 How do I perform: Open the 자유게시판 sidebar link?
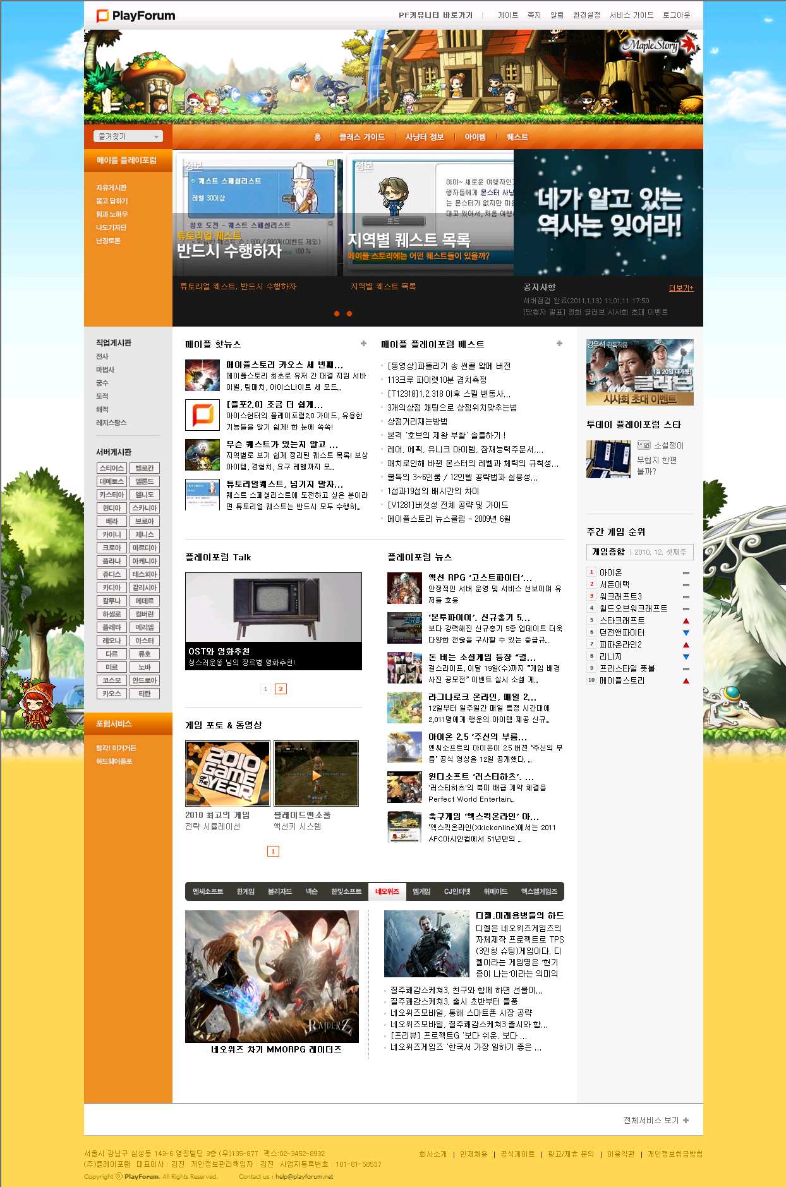(x=111, y=188)
